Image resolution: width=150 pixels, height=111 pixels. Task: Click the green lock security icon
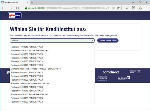[26, 8]
